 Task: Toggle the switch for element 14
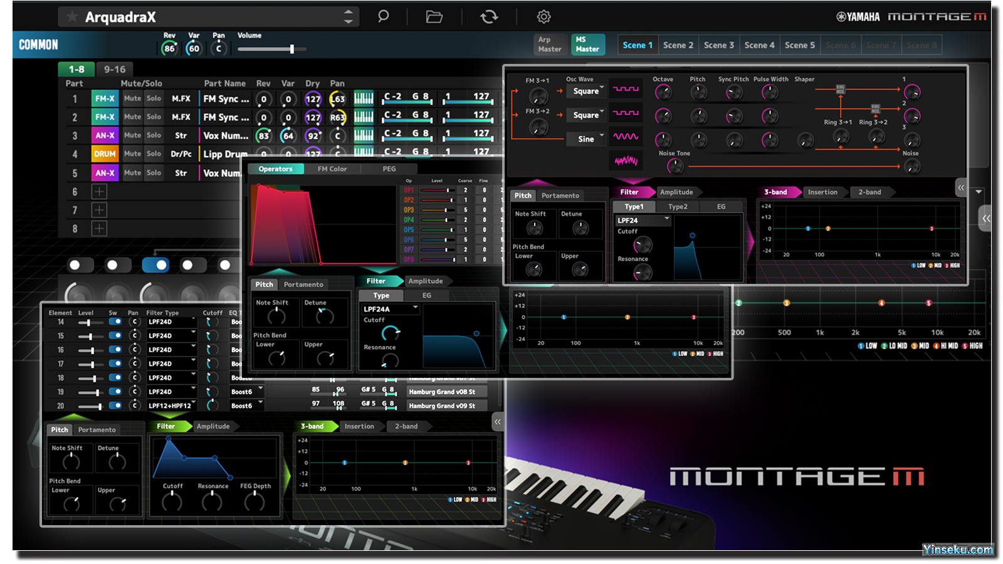point(115,321)
